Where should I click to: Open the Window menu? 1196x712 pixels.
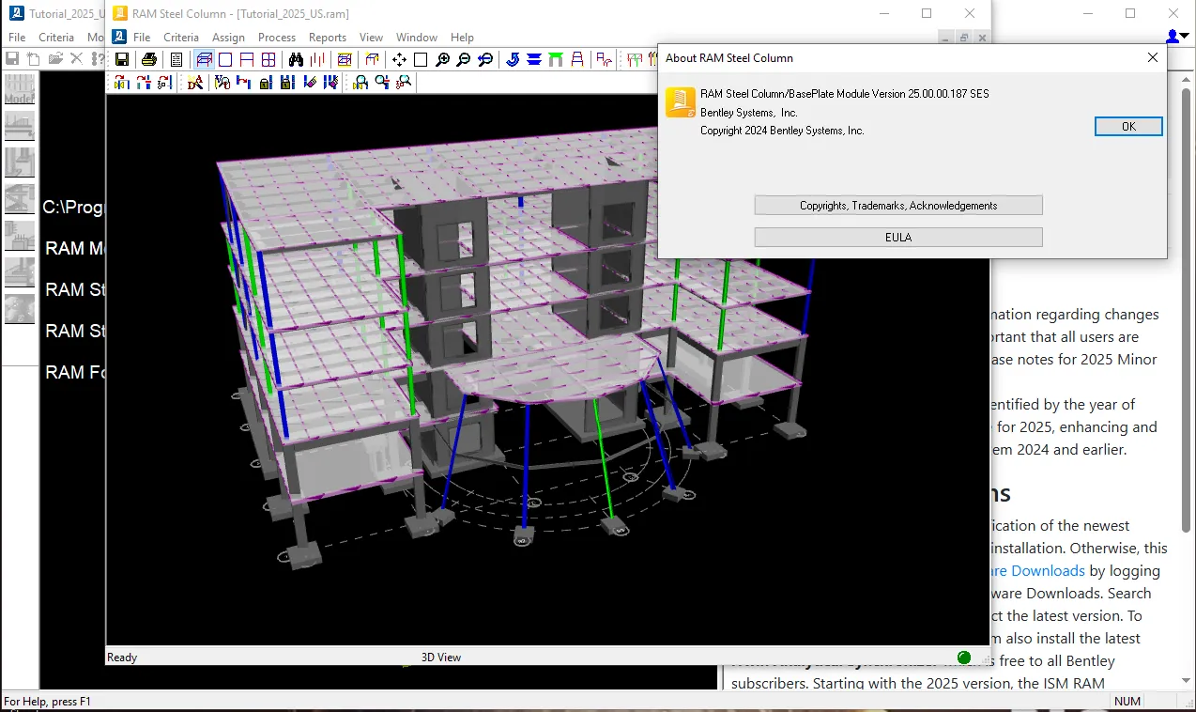417,38
